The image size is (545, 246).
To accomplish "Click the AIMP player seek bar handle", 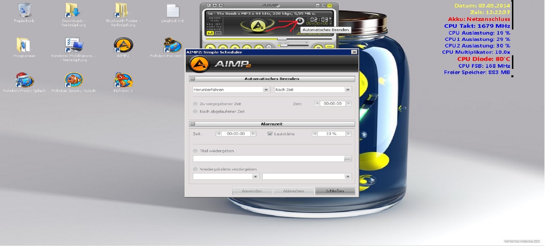I will (282, 39).
